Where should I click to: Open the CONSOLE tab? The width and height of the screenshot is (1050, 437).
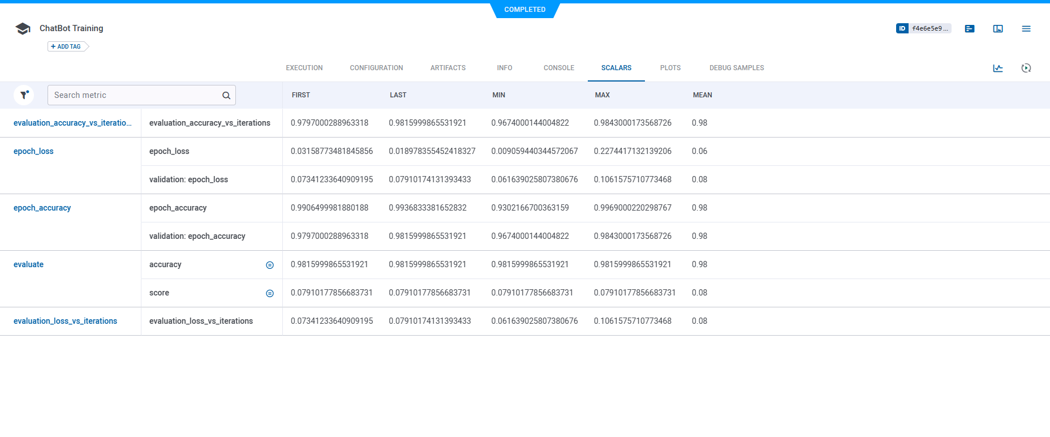[x=558, y=68]
